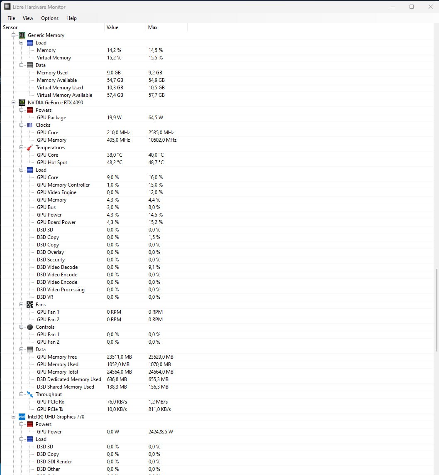Collapse the Throughput group
Screen dimensions: 439x475
click(21, 394)
